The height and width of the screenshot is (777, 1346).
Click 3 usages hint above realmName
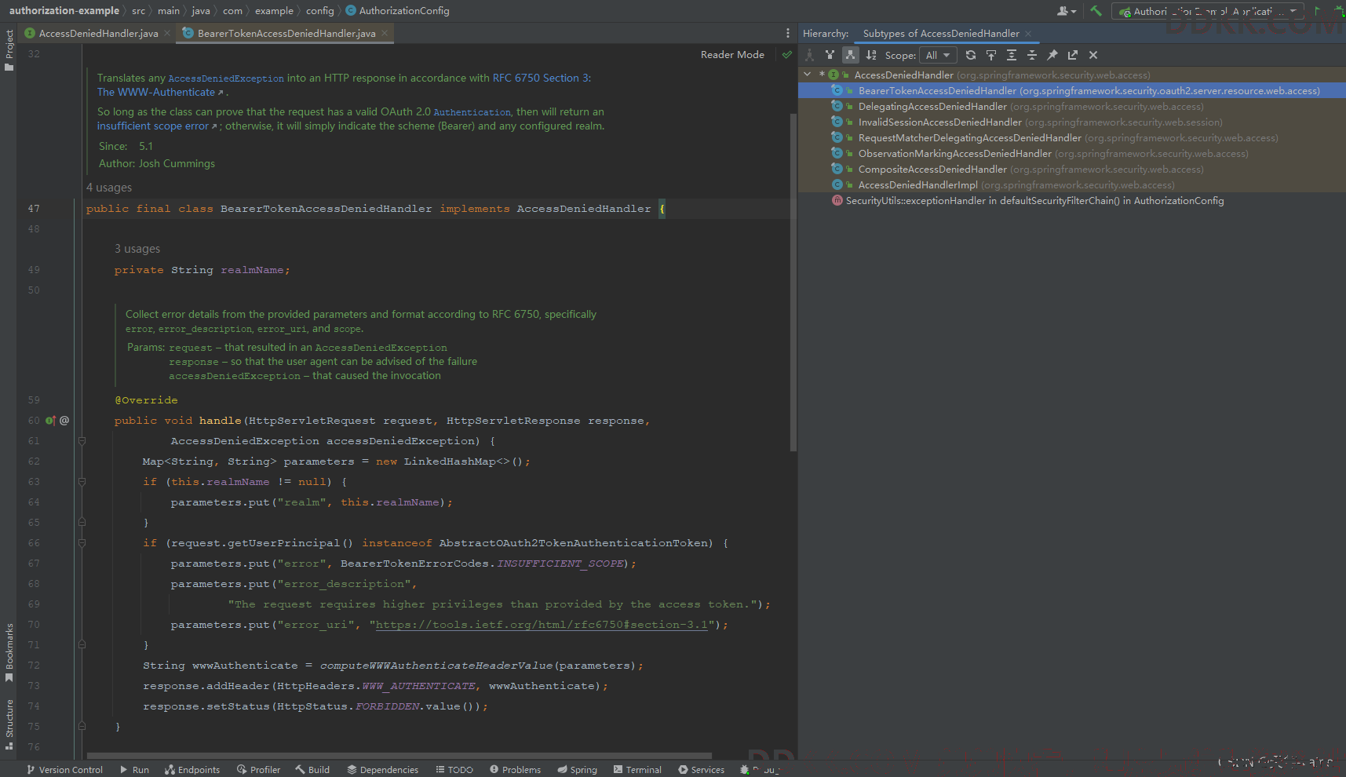click(x=137, y=249)
